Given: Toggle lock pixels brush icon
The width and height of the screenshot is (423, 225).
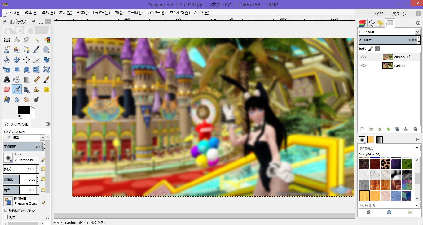Looking at the screenshot, I should point(371,48).
